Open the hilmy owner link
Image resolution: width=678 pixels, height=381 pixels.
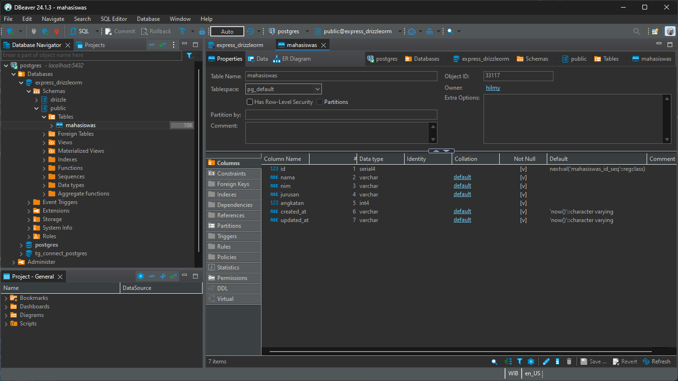pos(493,87)
